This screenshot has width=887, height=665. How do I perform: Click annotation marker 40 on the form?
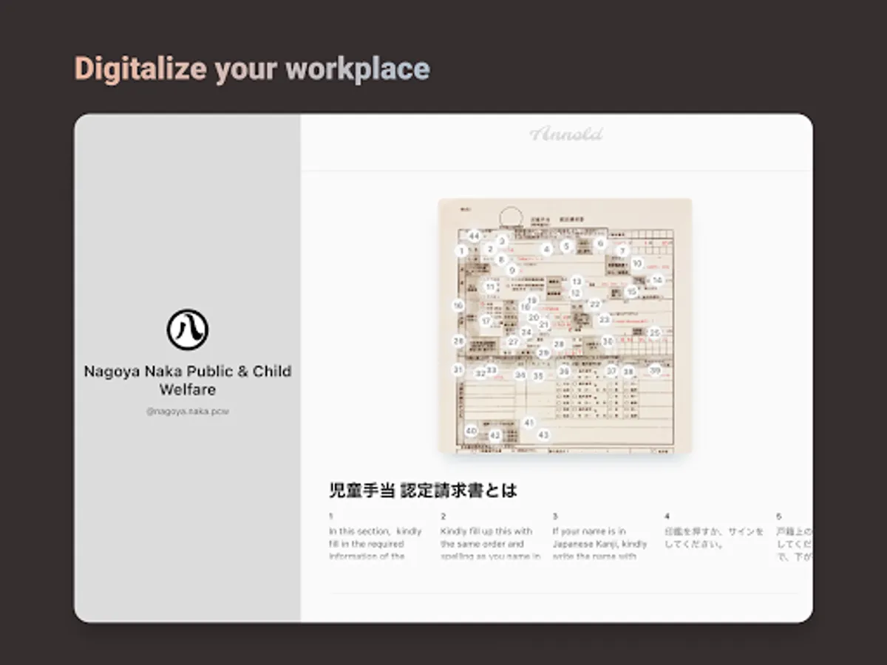click(471, 431)
